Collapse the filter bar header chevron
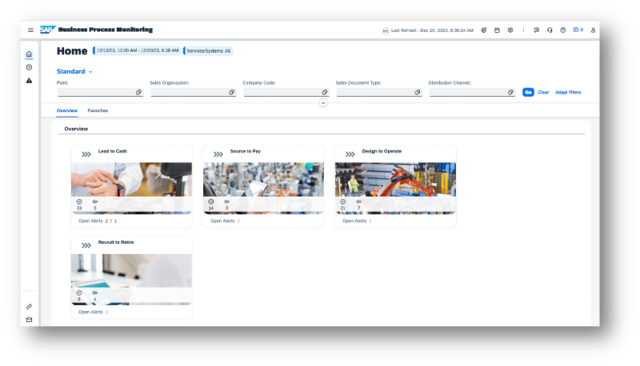 coord(322,103)
